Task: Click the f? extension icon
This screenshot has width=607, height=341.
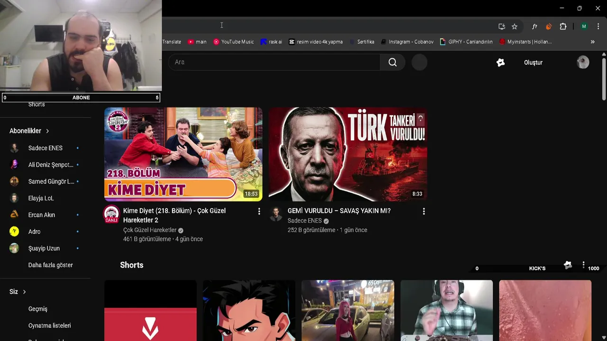Action: click(534, 27)
